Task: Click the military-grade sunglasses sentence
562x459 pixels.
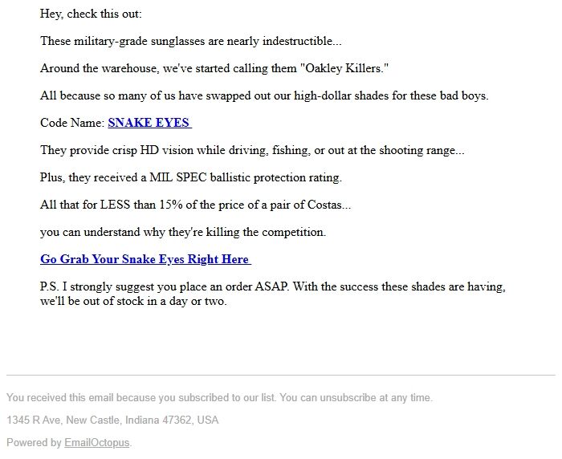Action: point(190,41)
